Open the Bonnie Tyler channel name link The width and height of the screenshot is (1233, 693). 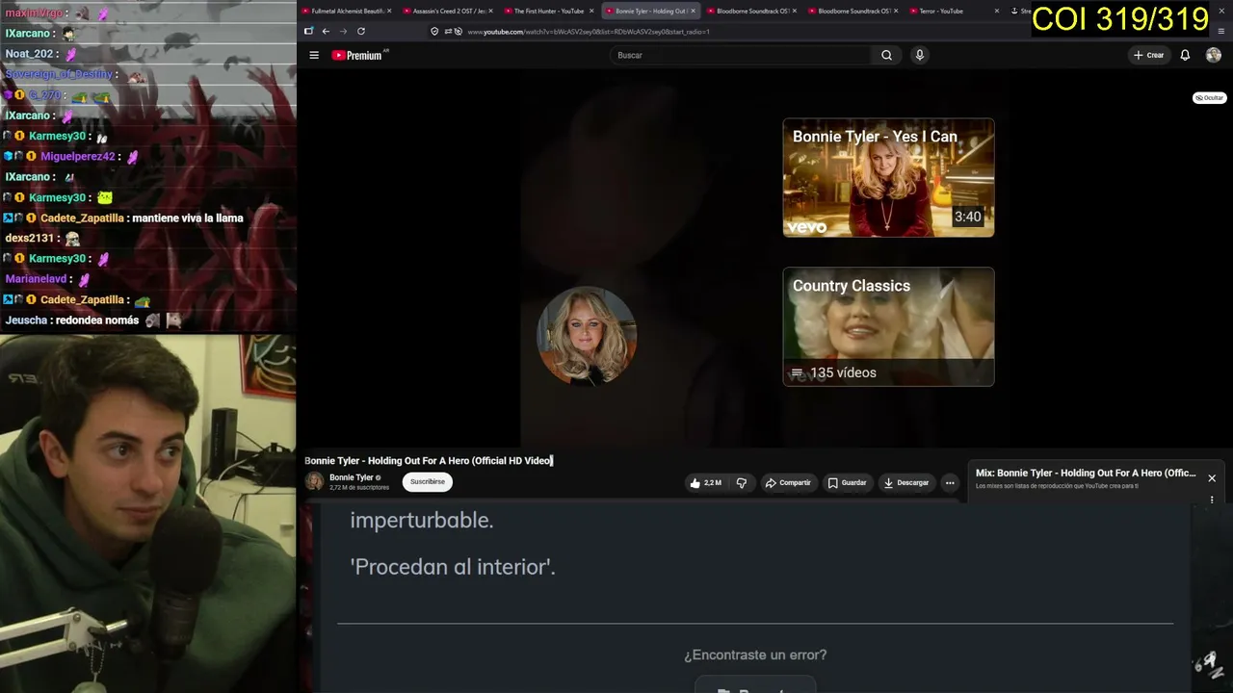[352, 477]
